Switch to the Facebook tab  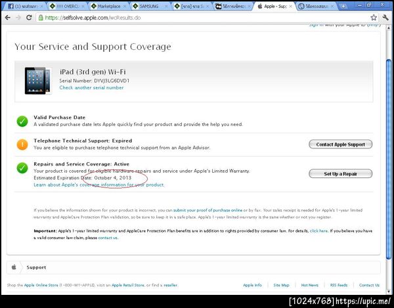click(x=25, y=7)
